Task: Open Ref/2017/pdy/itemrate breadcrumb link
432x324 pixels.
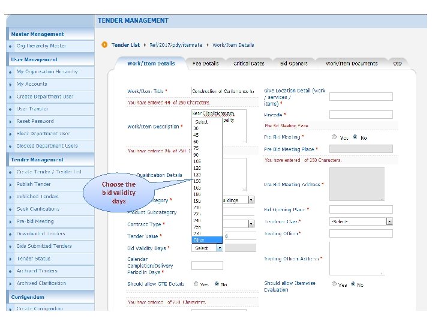Action: (x=176, y=45)
